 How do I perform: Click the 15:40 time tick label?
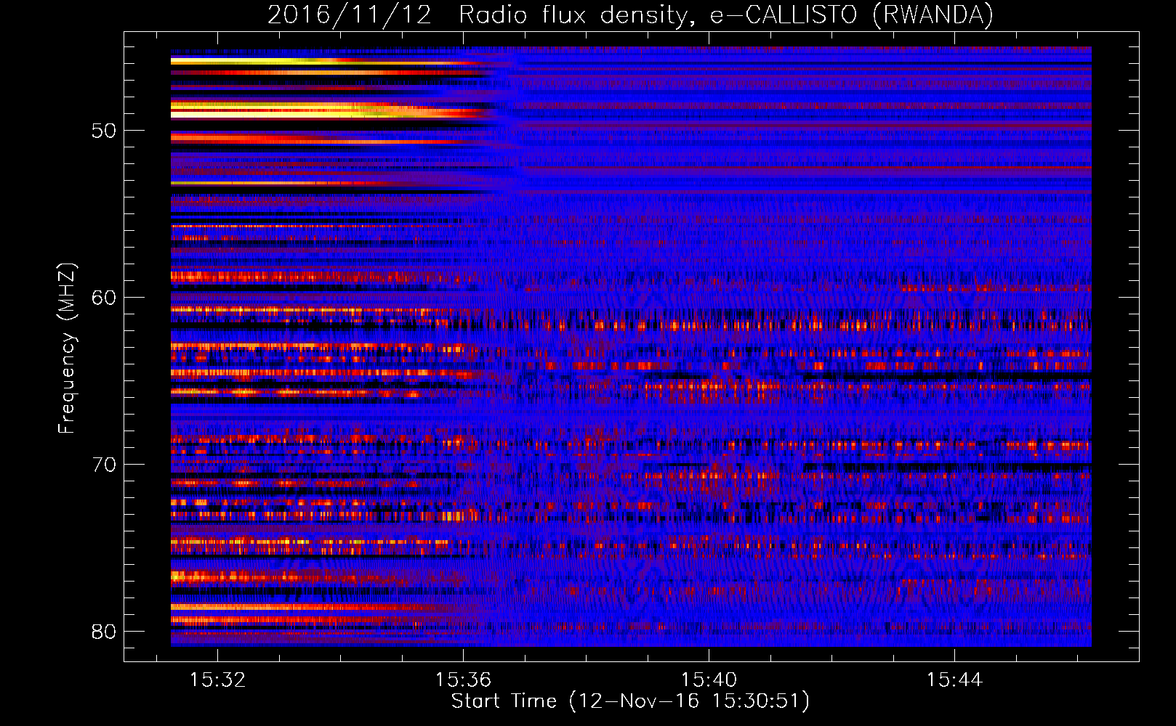(709, 680)
